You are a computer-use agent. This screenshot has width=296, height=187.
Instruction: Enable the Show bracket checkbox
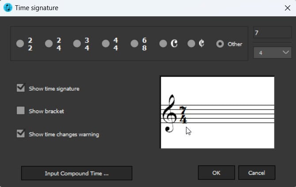21,111
